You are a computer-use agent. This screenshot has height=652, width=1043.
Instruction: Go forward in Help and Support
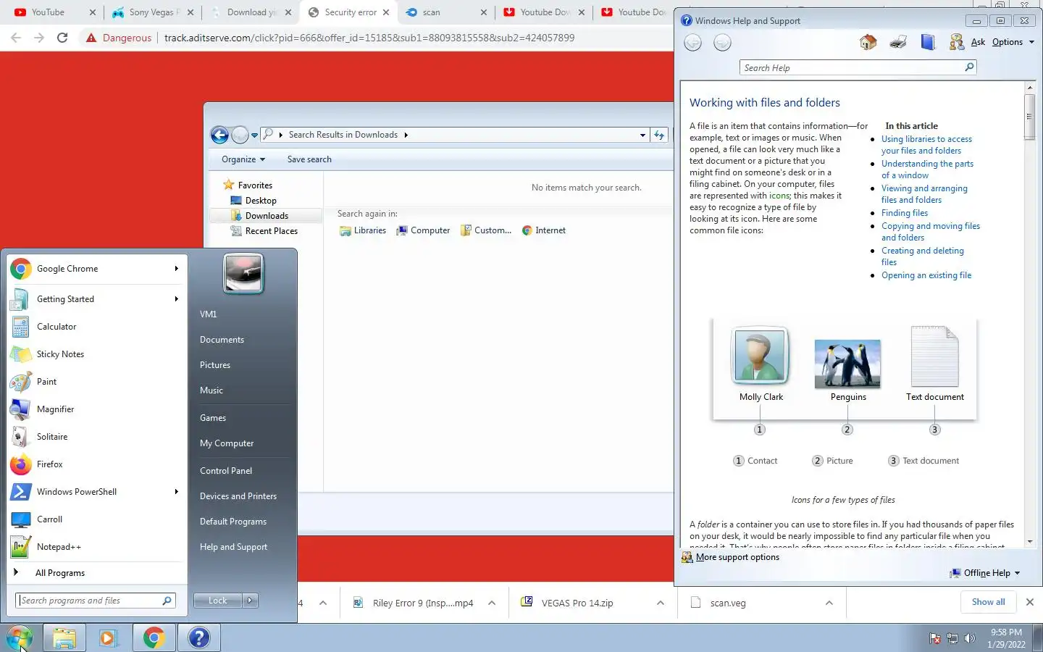722,43
